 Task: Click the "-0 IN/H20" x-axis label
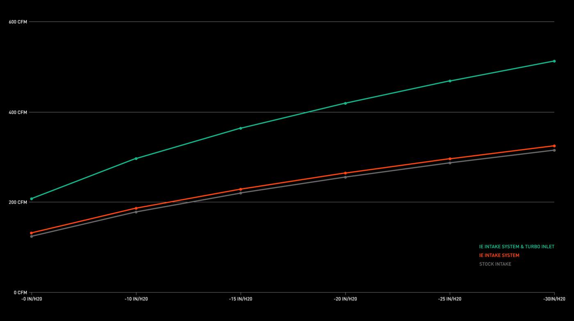tap(32, 299)
